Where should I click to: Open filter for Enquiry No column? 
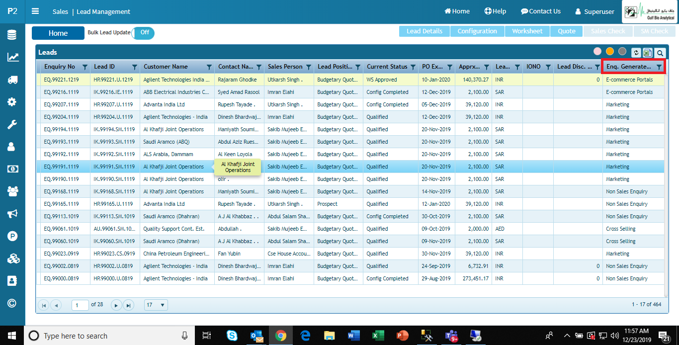click(x=85, y=67)
